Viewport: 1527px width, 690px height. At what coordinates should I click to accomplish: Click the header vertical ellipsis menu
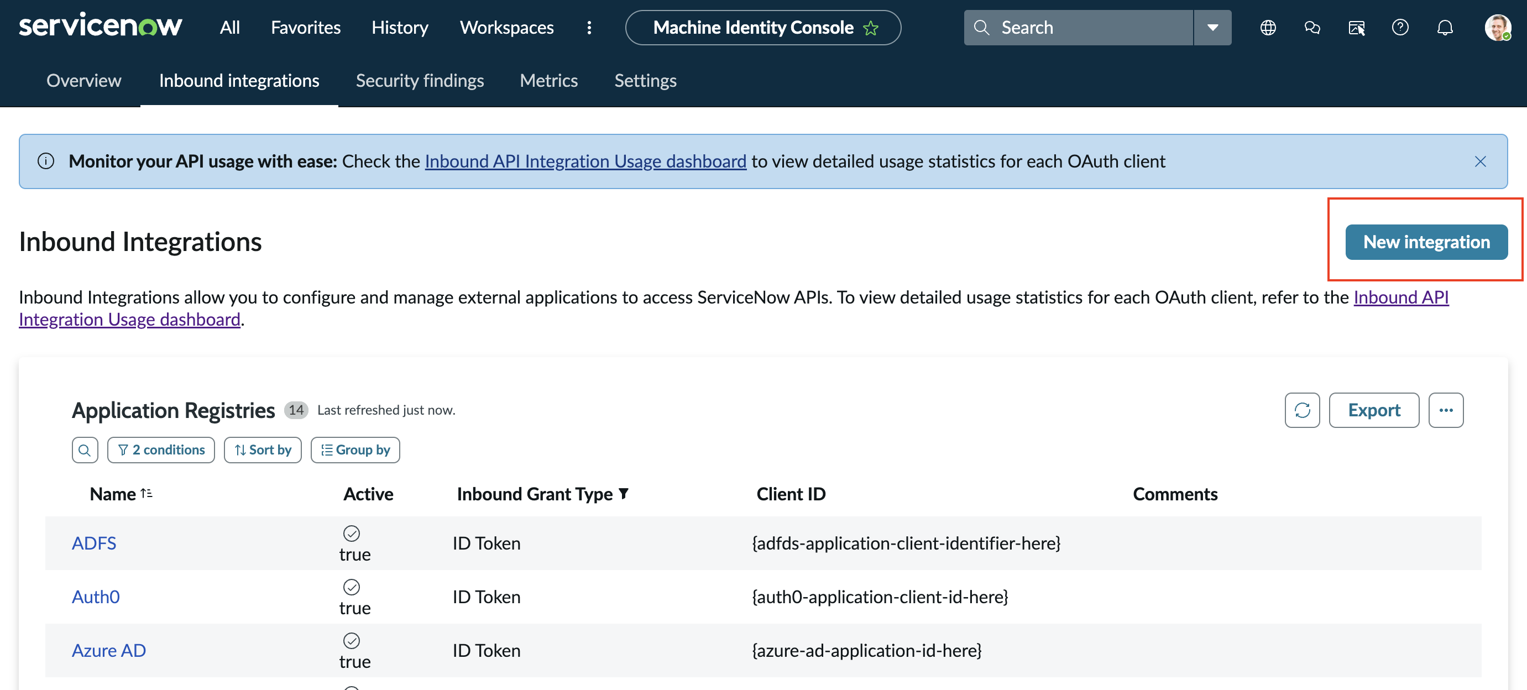pyautogui.click(x=589, y=27)
